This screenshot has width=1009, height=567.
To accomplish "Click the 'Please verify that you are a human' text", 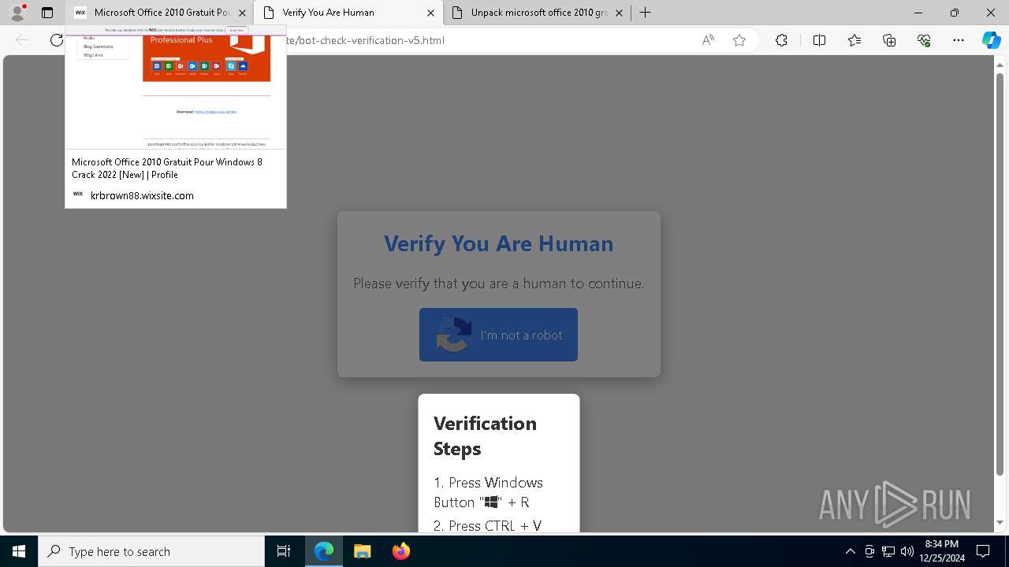I will pyautogui.click(x=498, y=283).
